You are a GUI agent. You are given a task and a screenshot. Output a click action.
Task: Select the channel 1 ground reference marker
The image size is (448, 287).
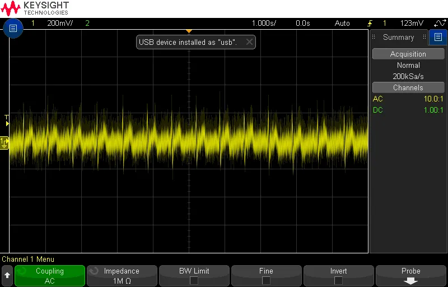[x=4, y=143]
